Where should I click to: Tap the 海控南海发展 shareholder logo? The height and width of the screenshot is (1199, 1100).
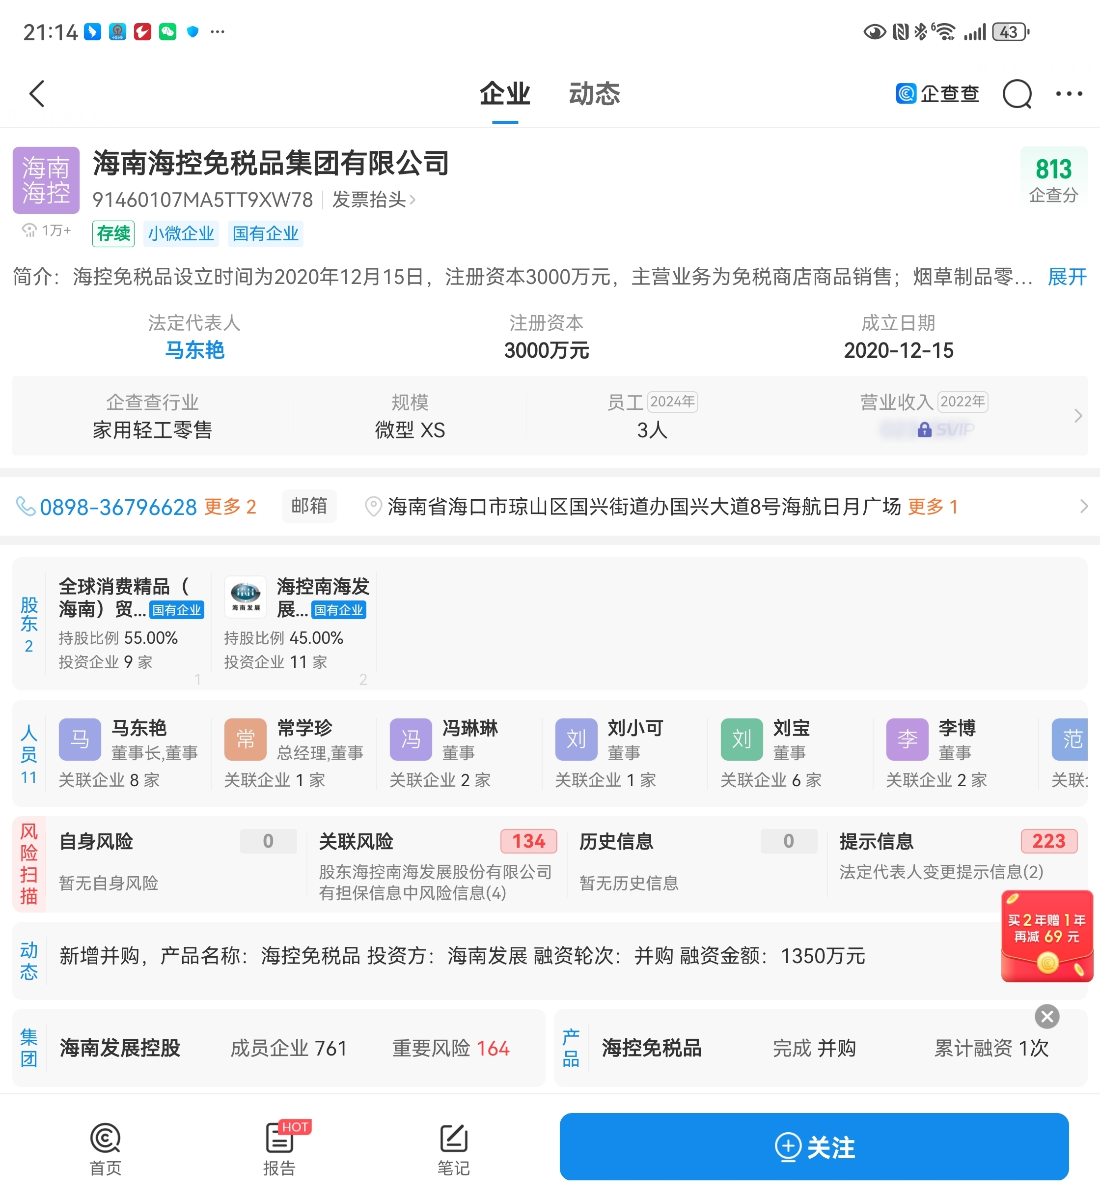coord(246,598)
